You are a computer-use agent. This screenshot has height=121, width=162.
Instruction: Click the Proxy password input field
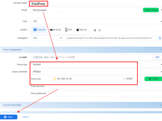106,93
